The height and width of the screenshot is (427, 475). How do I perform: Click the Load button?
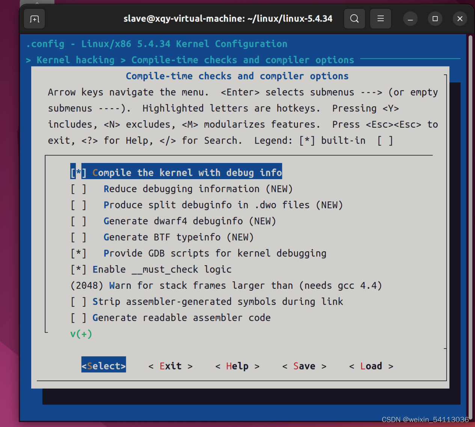click(371, 366)
